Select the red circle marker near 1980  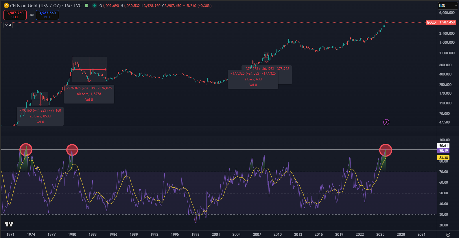(72, 150)
